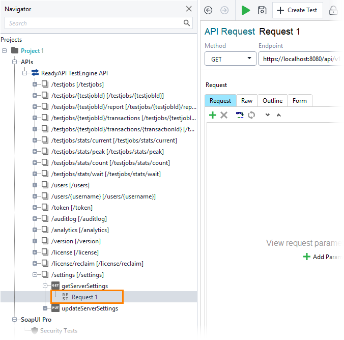Click the back navigation arrow icon
This screenshot has width=344, height=340.
pos(208,10)
